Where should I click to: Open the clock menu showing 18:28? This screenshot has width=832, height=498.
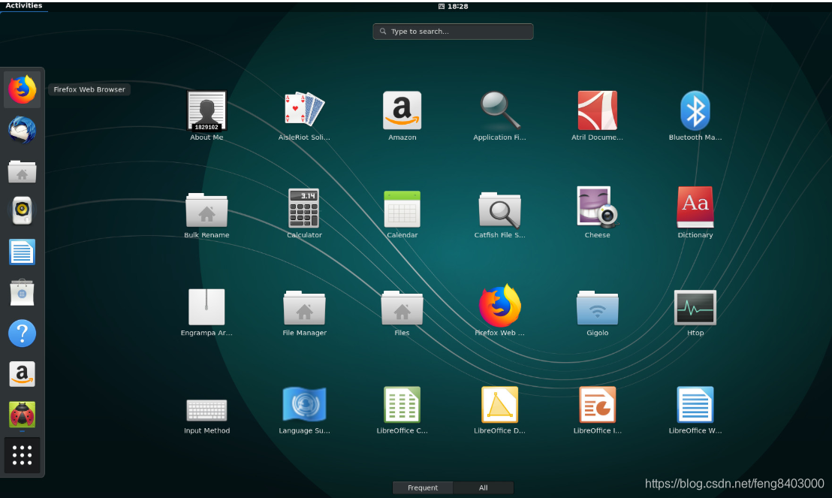tap(453, 6)
